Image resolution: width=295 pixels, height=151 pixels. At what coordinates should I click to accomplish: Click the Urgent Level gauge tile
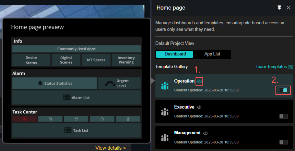tap(119, 83)
